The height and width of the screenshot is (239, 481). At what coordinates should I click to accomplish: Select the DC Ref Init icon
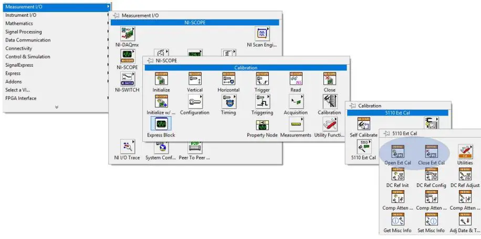click(398, 174)
